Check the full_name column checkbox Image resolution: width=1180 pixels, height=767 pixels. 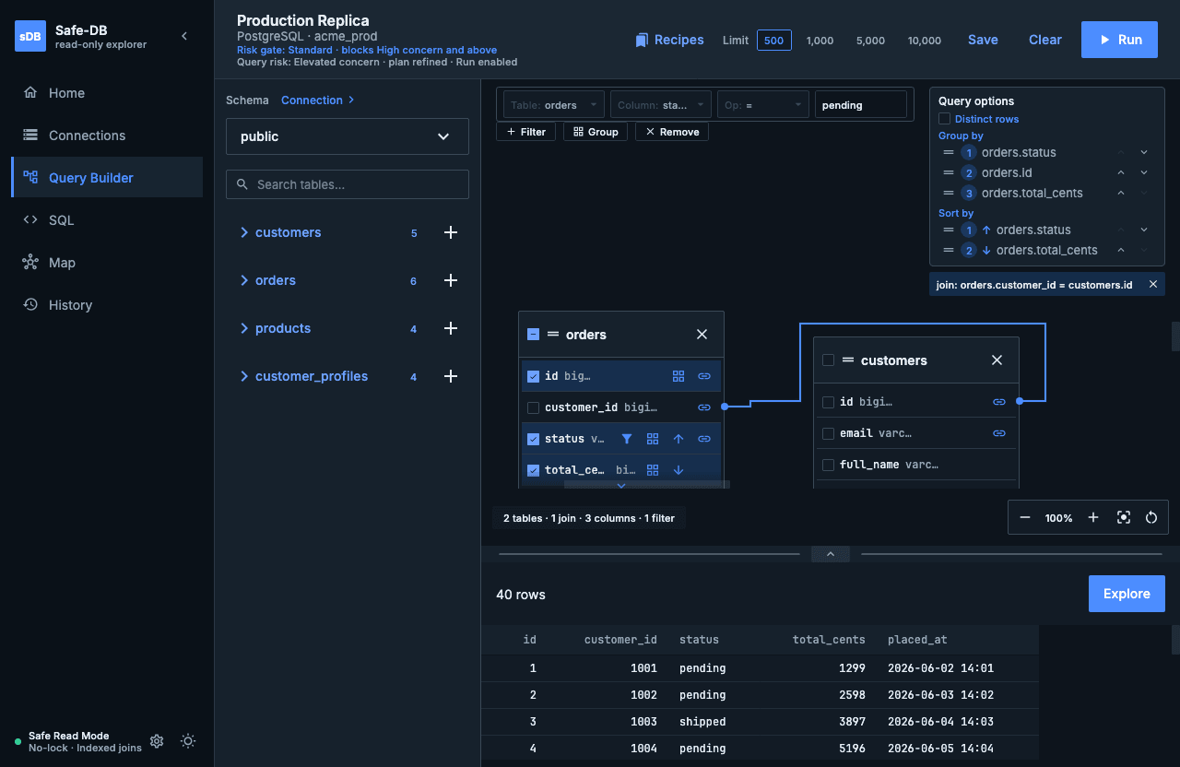pos(828,465)
